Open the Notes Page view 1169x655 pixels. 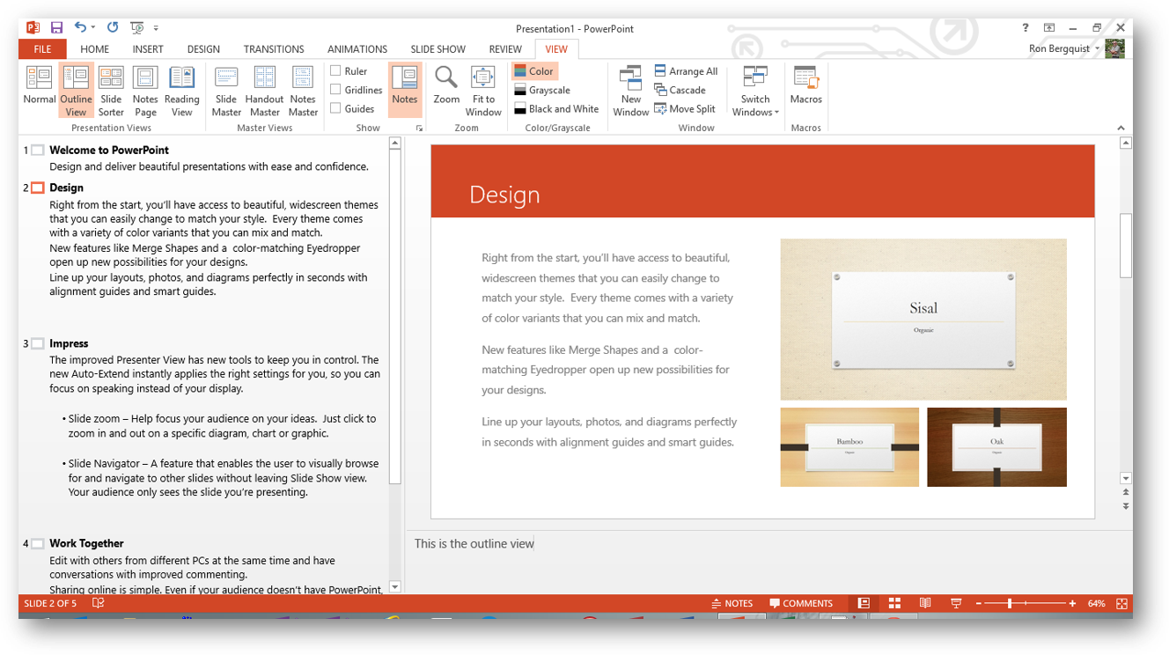(145, 88)
